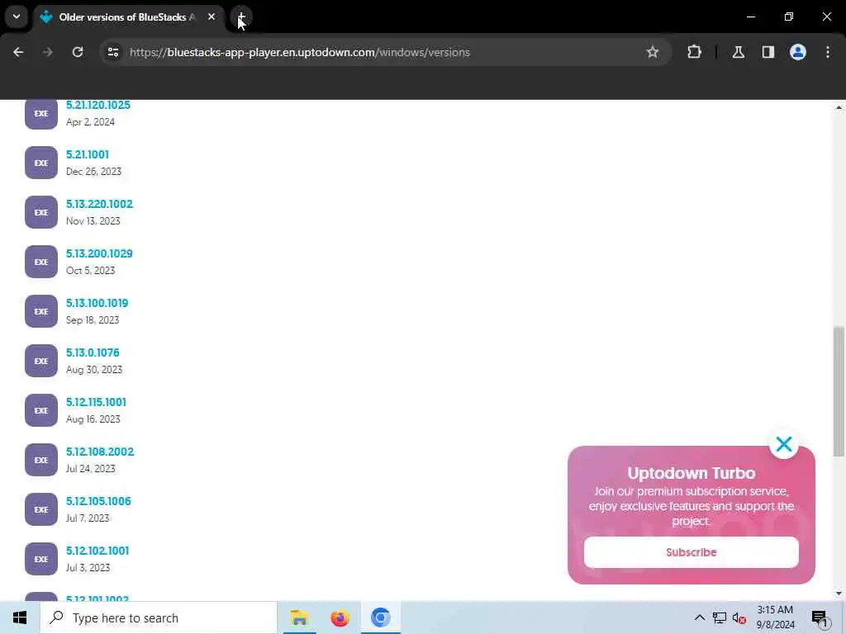
Task: Open version 5.21.120.1025 link
Action: click(x=98, y=105)
